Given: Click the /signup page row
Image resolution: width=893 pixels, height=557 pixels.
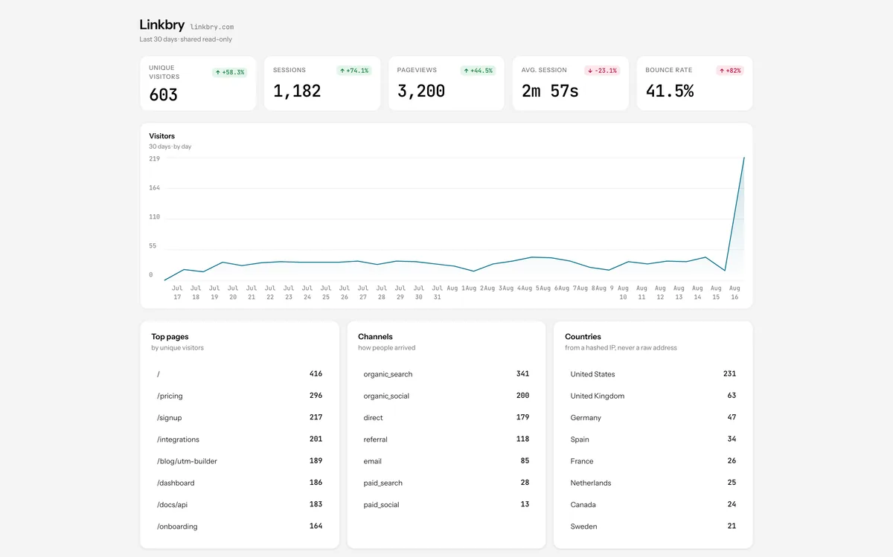Looking at the screenshot, I should click(x=240, y=417).
